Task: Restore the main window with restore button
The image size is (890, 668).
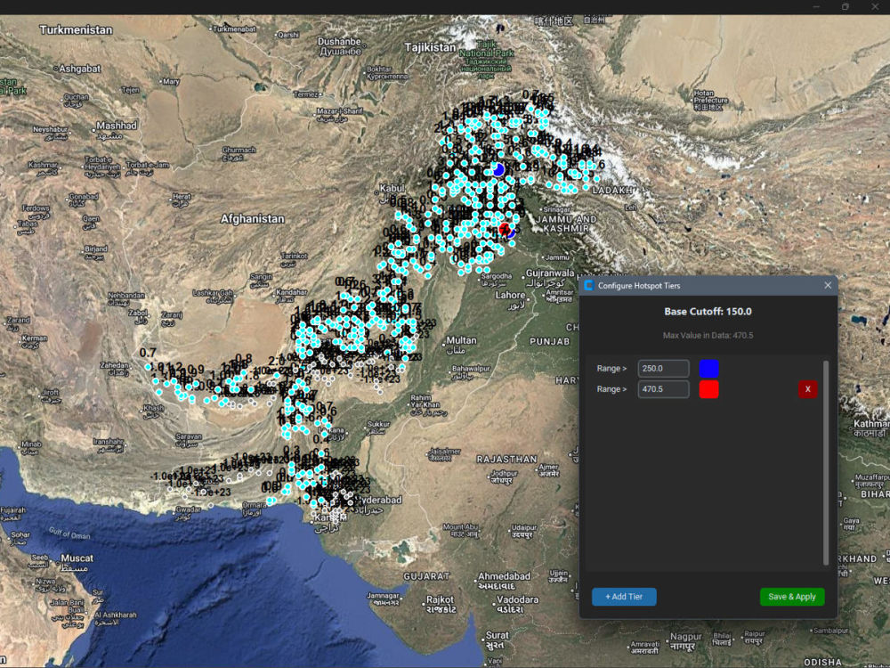Action: pos(845,7)
